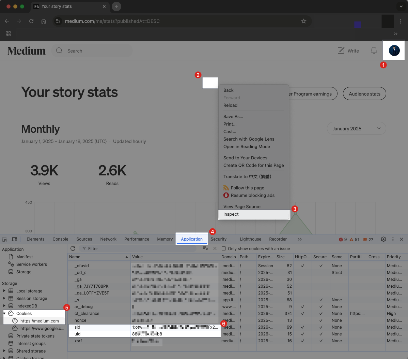Viewport: 408px width, 359px height.
Task: Bookmark this page with star icon
Action: 303,21
